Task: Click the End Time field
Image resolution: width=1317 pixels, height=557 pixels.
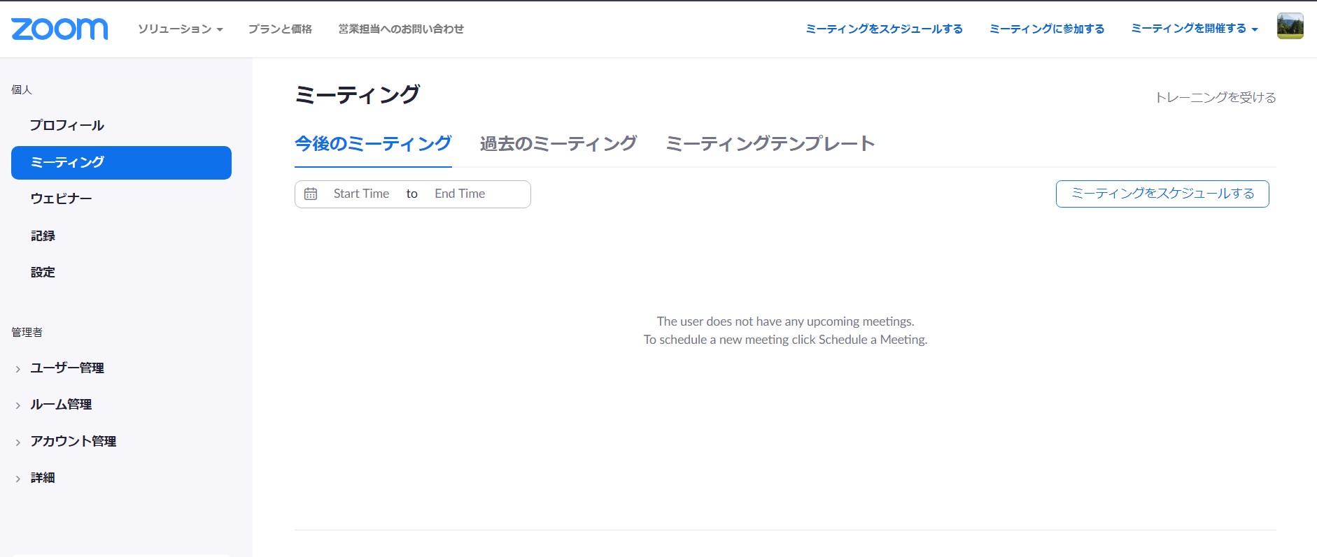Action: (x=460, y=194)
